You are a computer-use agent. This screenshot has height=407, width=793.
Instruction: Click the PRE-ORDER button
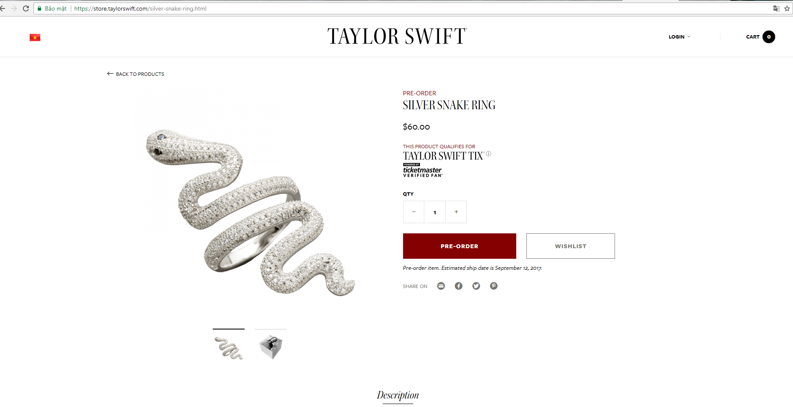click(459, 246)
